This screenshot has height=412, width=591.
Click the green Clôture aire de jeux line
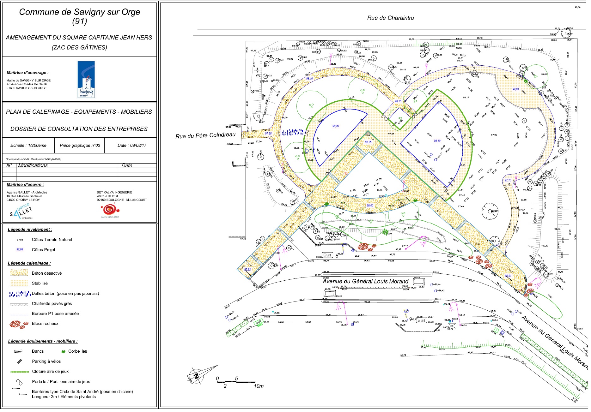pyautogui.click(x=19, y=372)
